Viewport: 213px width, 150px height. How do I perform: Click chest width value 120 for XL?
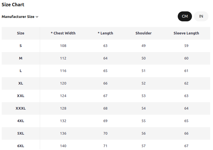pos(63,83)
